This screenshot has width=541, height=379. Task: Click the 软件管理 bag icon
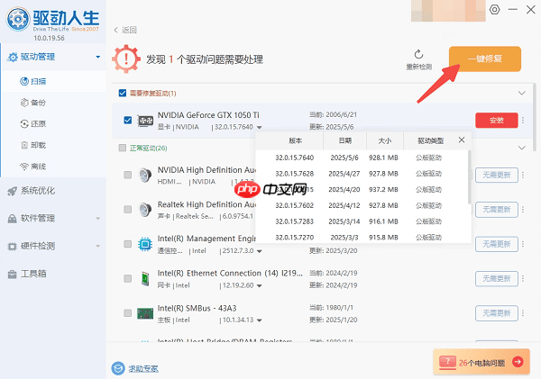[x=12, y=219]
